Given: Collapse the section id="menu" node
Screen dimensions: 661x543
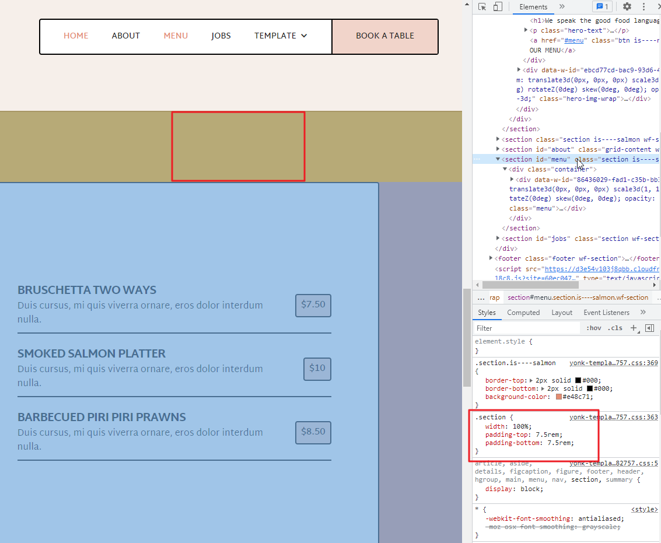Looking at the screenshot, I should tap(498, 159).
